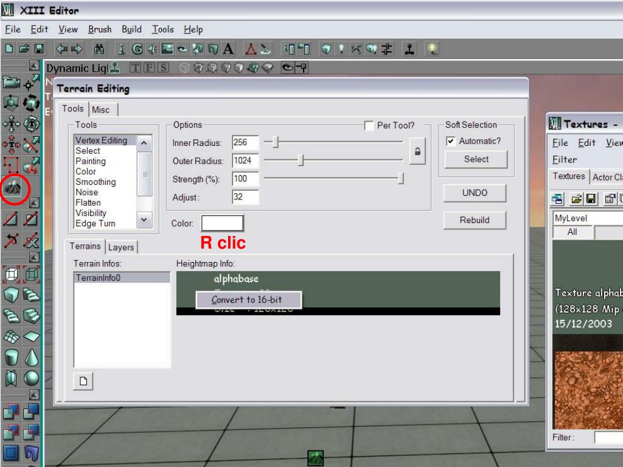Select the Camera movement tool in toolbox
623x467 pixels.
(x=11, y=82)
